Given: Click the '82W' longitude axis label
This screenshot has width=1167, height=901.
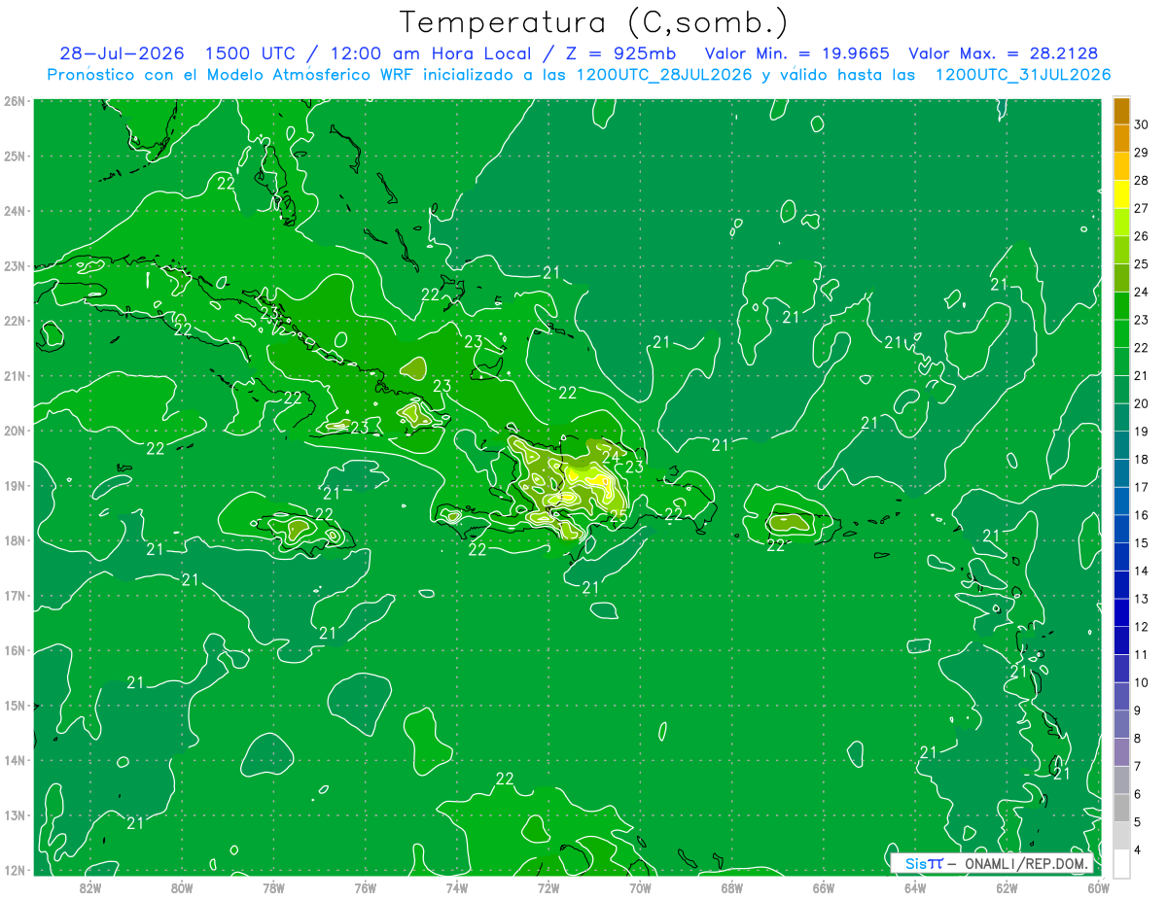Looking at the screenshot, I should tap(89, 887).
